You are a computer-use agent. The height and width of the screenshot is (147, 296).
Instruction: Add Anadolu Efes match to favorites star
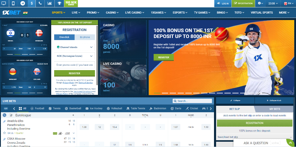pos(4,133)
